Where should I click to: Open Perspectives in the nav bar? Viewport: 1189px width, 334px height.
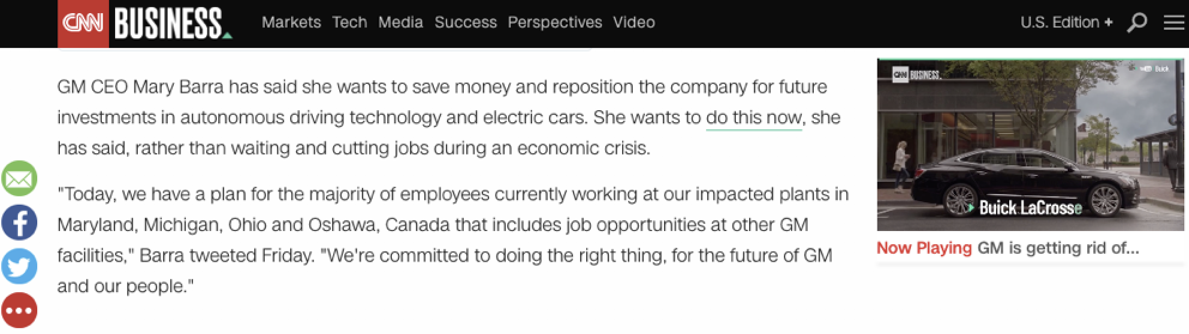coord(554,23)
